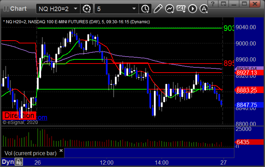
Task: Open the studies line chart menu
Action: pos(170,9)
